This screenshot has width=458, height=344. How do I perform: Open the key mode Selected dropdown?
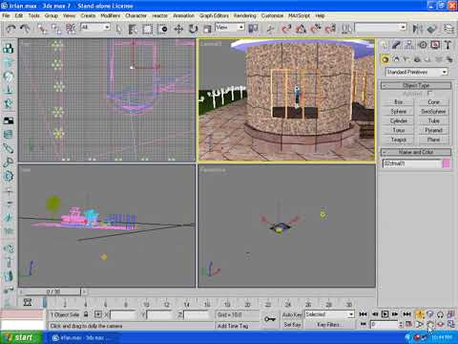click(329, 314)
